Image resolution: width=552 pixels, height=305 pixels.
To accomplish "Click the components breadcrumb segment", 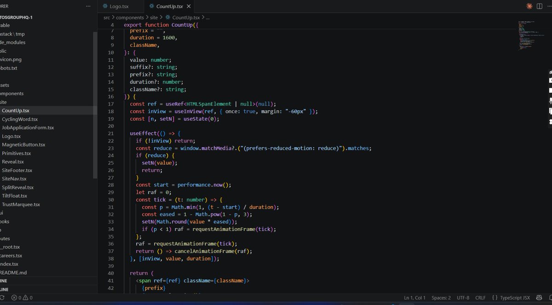I will click(x=130, y=17).
